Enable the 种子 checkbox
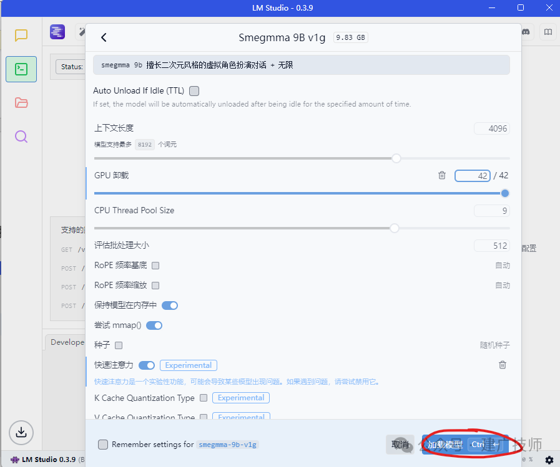 (x=119, y=345)
